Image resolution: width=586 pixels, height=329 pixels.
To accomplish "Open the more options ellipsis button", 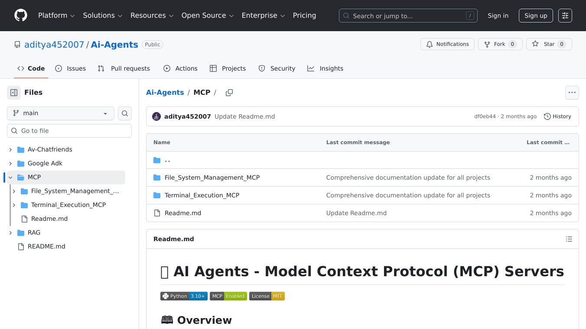I will tap(572, 93).
